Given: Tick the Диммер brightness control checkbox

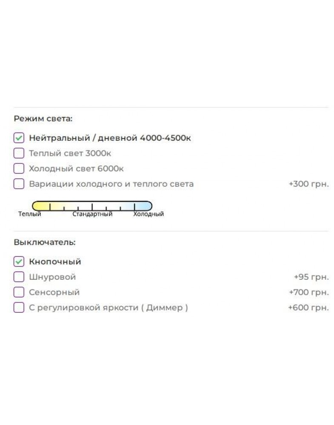Looking at the screenshot, I should (x=19, y=308).
